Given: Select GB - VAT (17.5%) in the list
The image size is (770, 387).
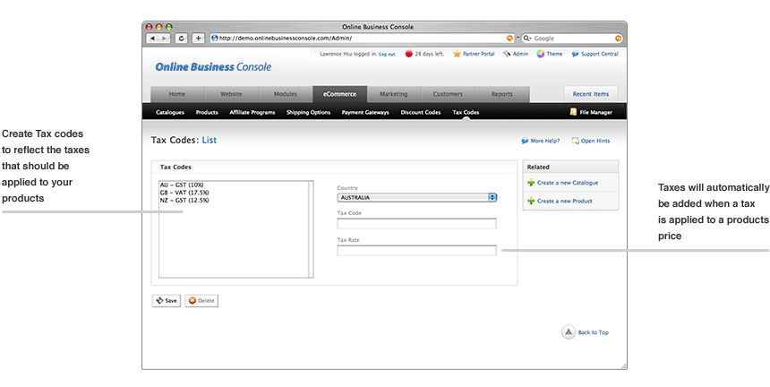Looking at the screenshot, I should [x=184, y=193].
